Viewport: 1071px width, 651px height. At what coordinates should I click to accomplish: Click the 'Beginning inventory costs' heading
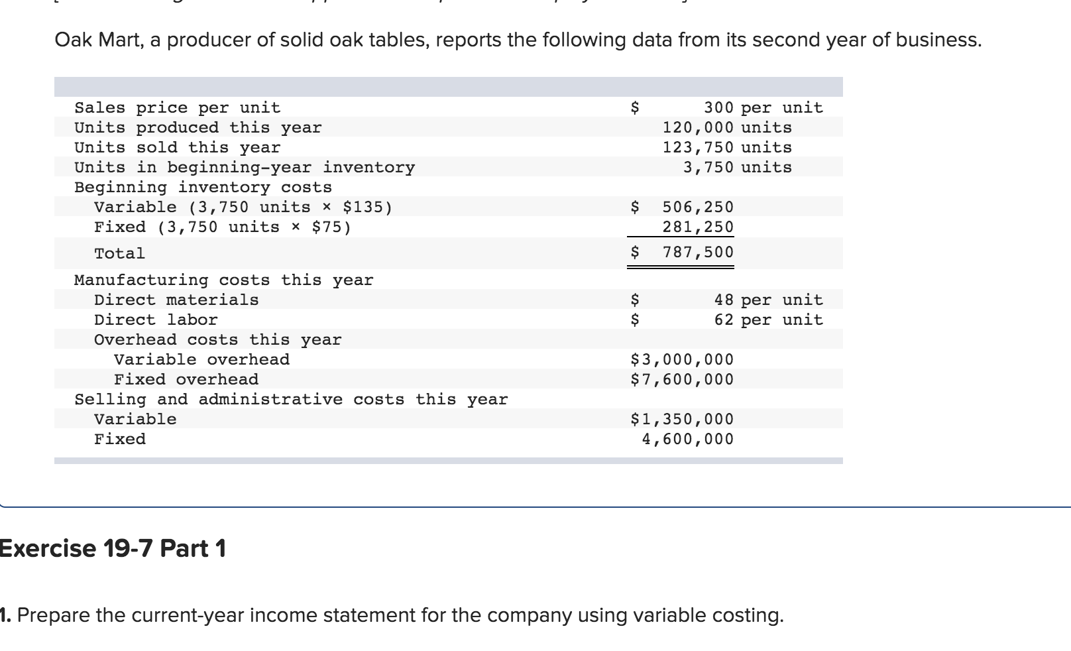click(203, 187)
